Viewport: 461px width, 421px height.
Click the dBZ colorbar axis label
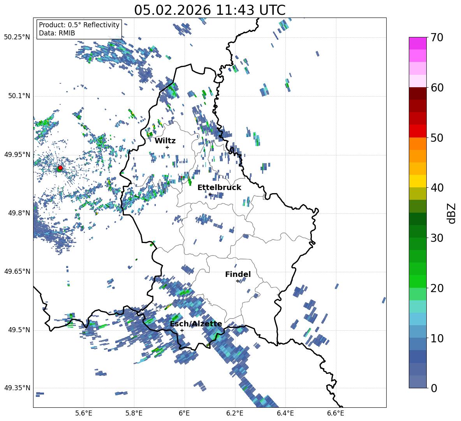(452, 213)
